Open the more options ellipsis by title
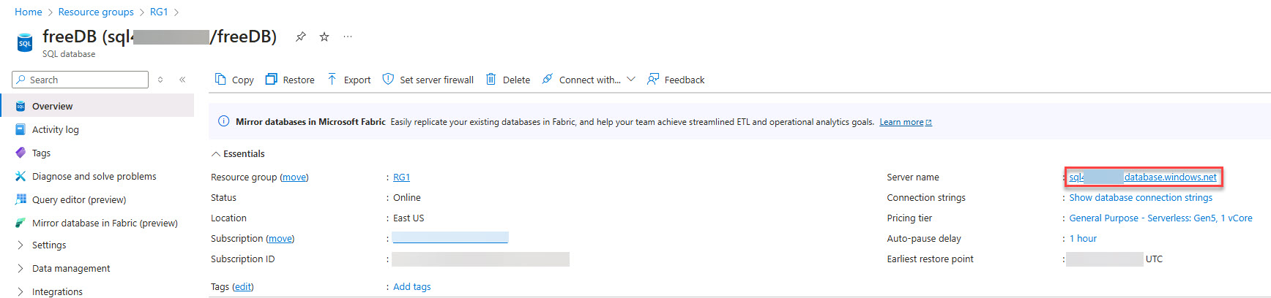Image resolution: width=1271 pixels, height=298 pixels. (x=348, y=37)
